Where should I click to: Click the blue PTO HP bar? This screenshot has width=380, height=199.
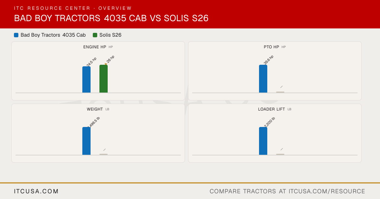263,79
